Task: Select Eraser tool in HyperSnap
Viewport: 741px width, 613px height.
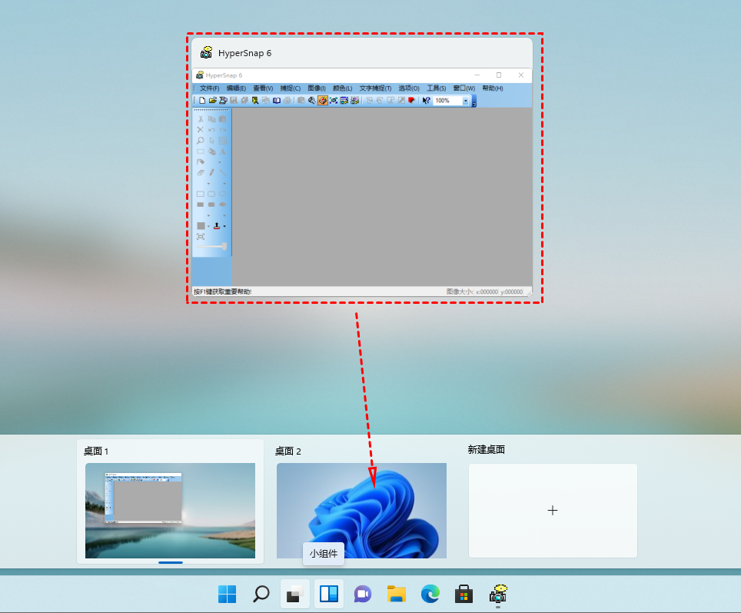Action: 201,172
